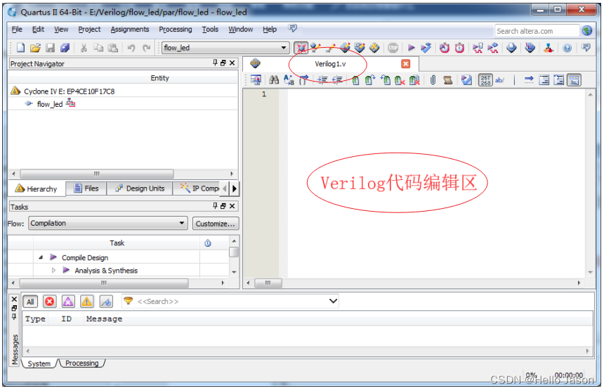
Task: Click the Toggle Bookmark icon
Action: coord(355,80)
